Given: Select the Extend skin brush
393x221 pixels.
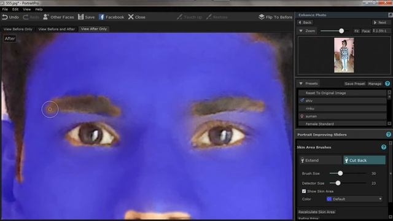Looking at the screenshot, I should tap(321, 160).
